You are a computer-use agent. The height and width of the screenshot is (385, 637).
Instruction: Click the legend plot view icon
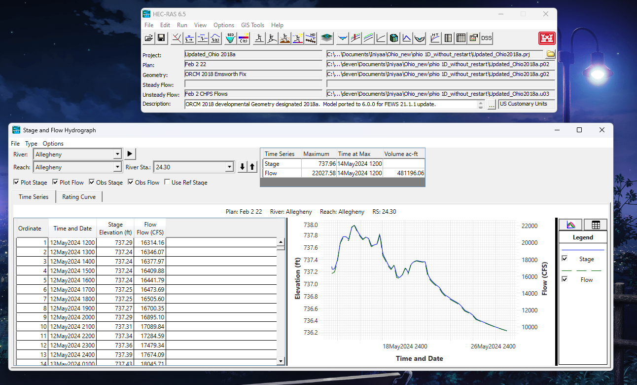(571, 225)
